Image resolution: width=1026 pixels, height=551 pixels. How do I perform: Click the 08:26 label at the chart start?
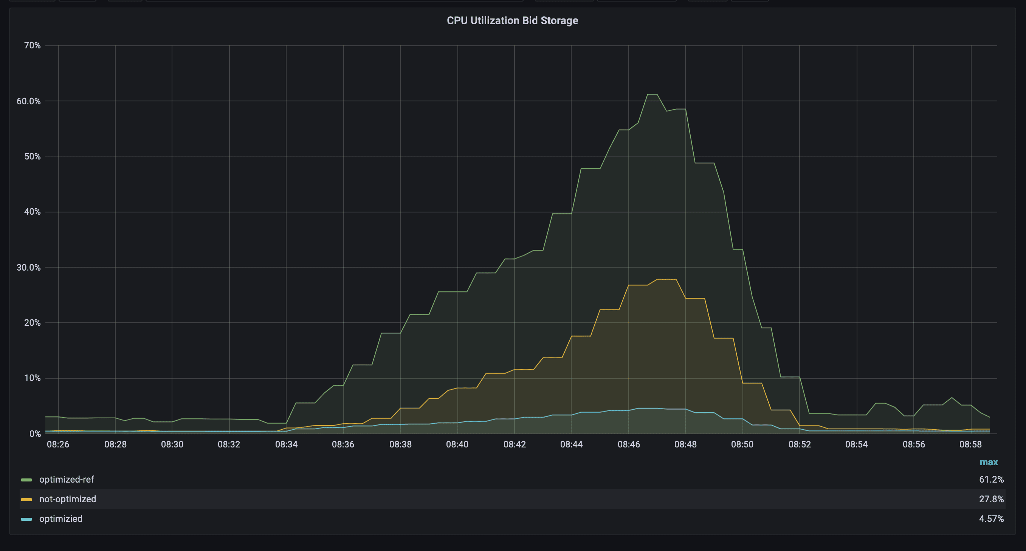[58, 444]
